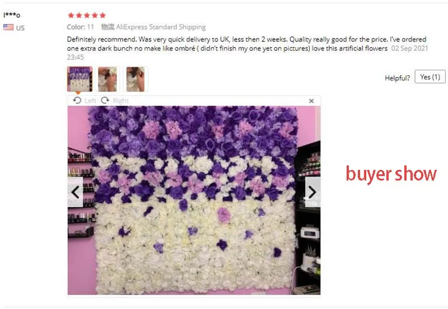Open the second review photo thumbnail

[x=108, y=79]
